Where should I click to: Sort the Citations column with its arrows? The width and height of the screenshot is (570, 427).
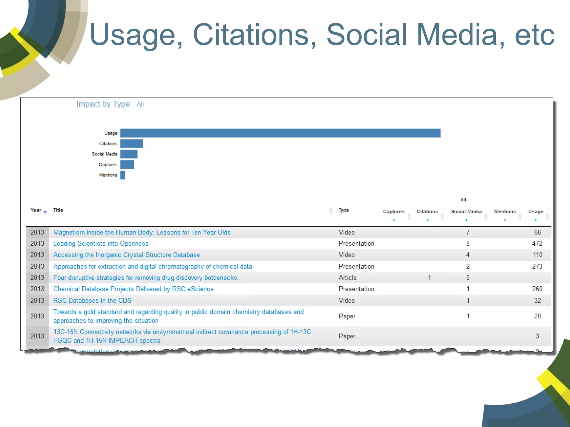[x=442, y=216]
